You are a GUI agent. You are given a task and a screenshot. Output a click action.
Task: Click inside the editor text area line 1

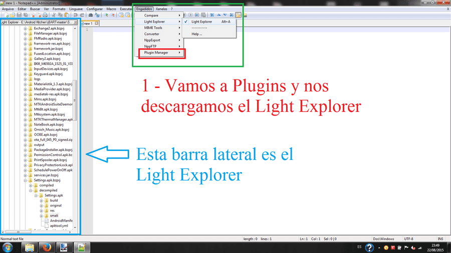pos(272,29)
